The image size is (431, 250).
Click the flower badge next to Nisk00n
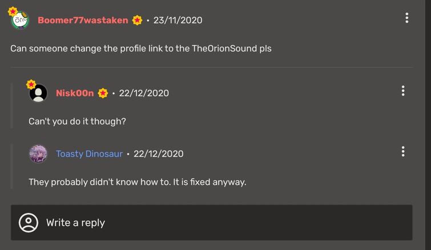click(103, 93)
